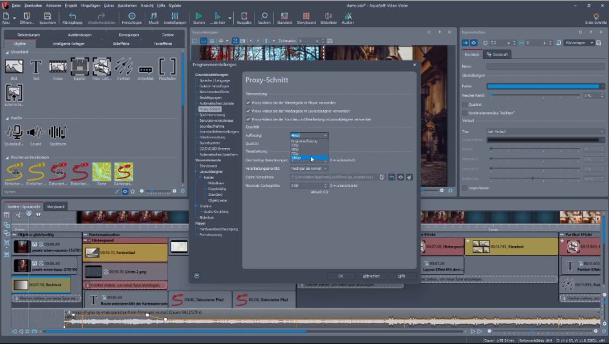Viewport: 609px width, 344px height.
Task: Click the OK button in settings dialog
Action: point(340,276)
